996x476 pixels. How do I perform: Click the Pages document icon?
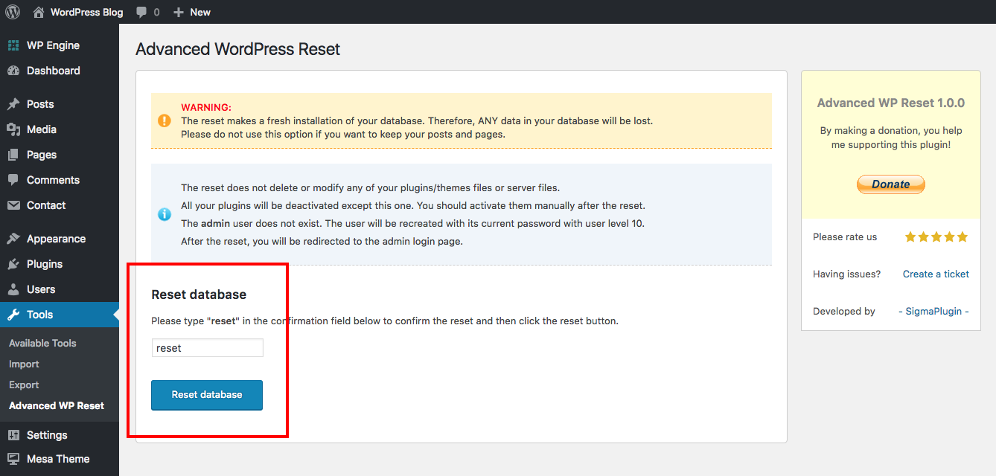click(x=13, y=155)
